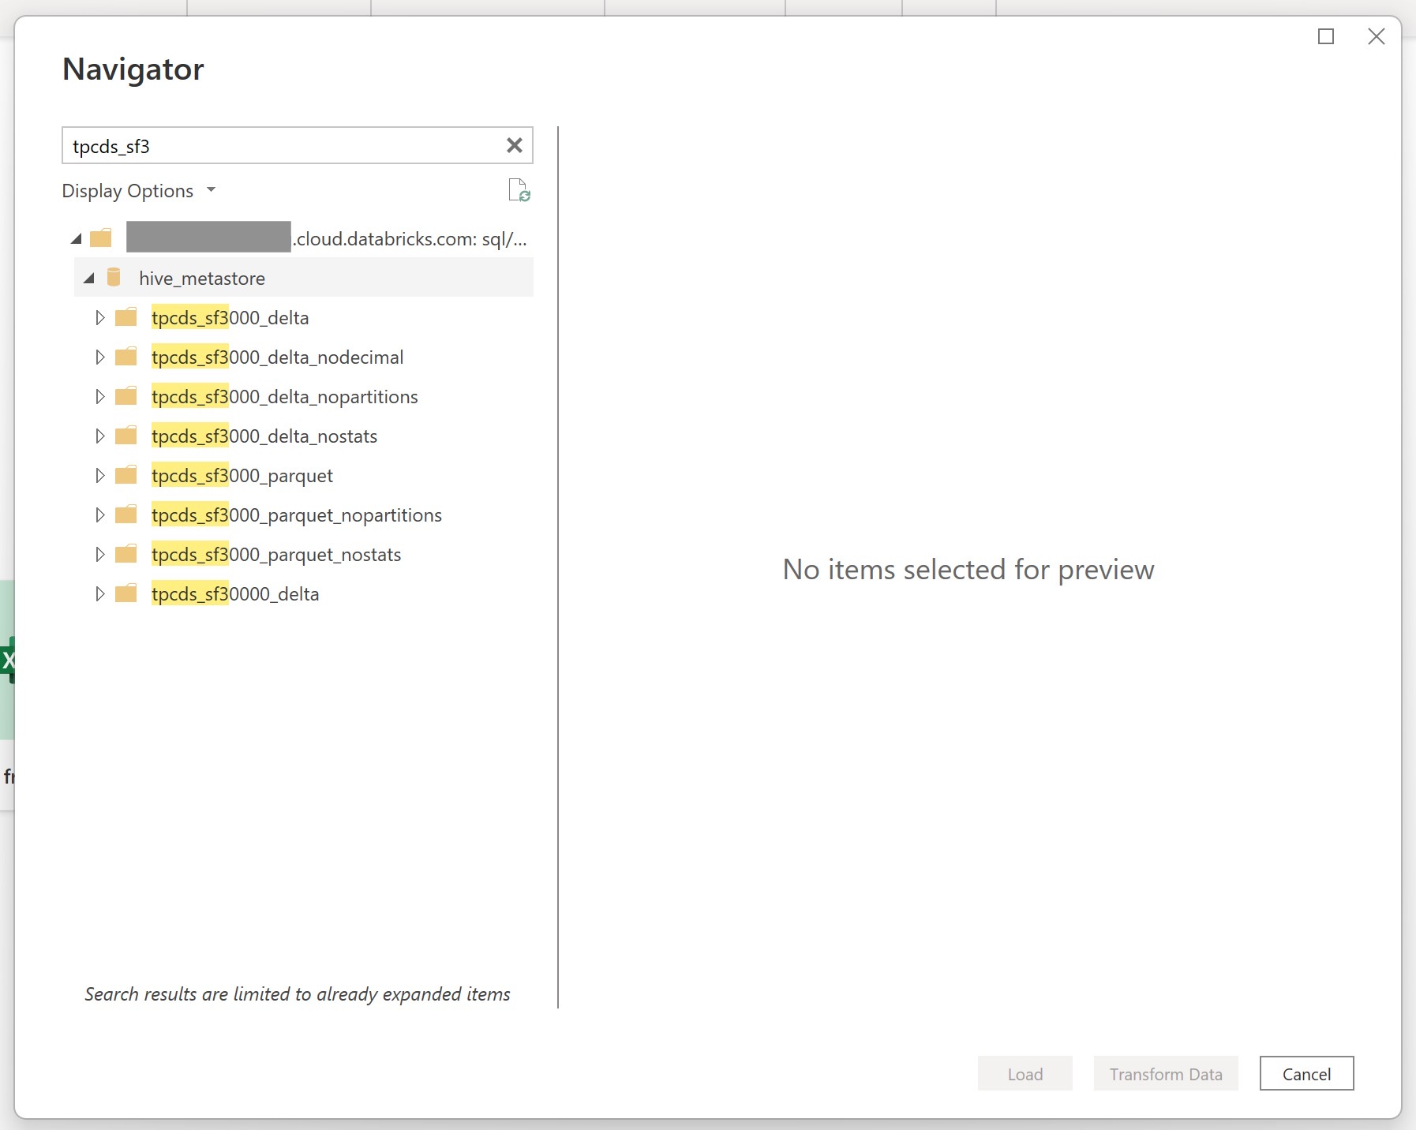1416x1130 pixels.
Task: Click the folder icon beside tpcds_sf3000_delta
Action: (126, 317)
